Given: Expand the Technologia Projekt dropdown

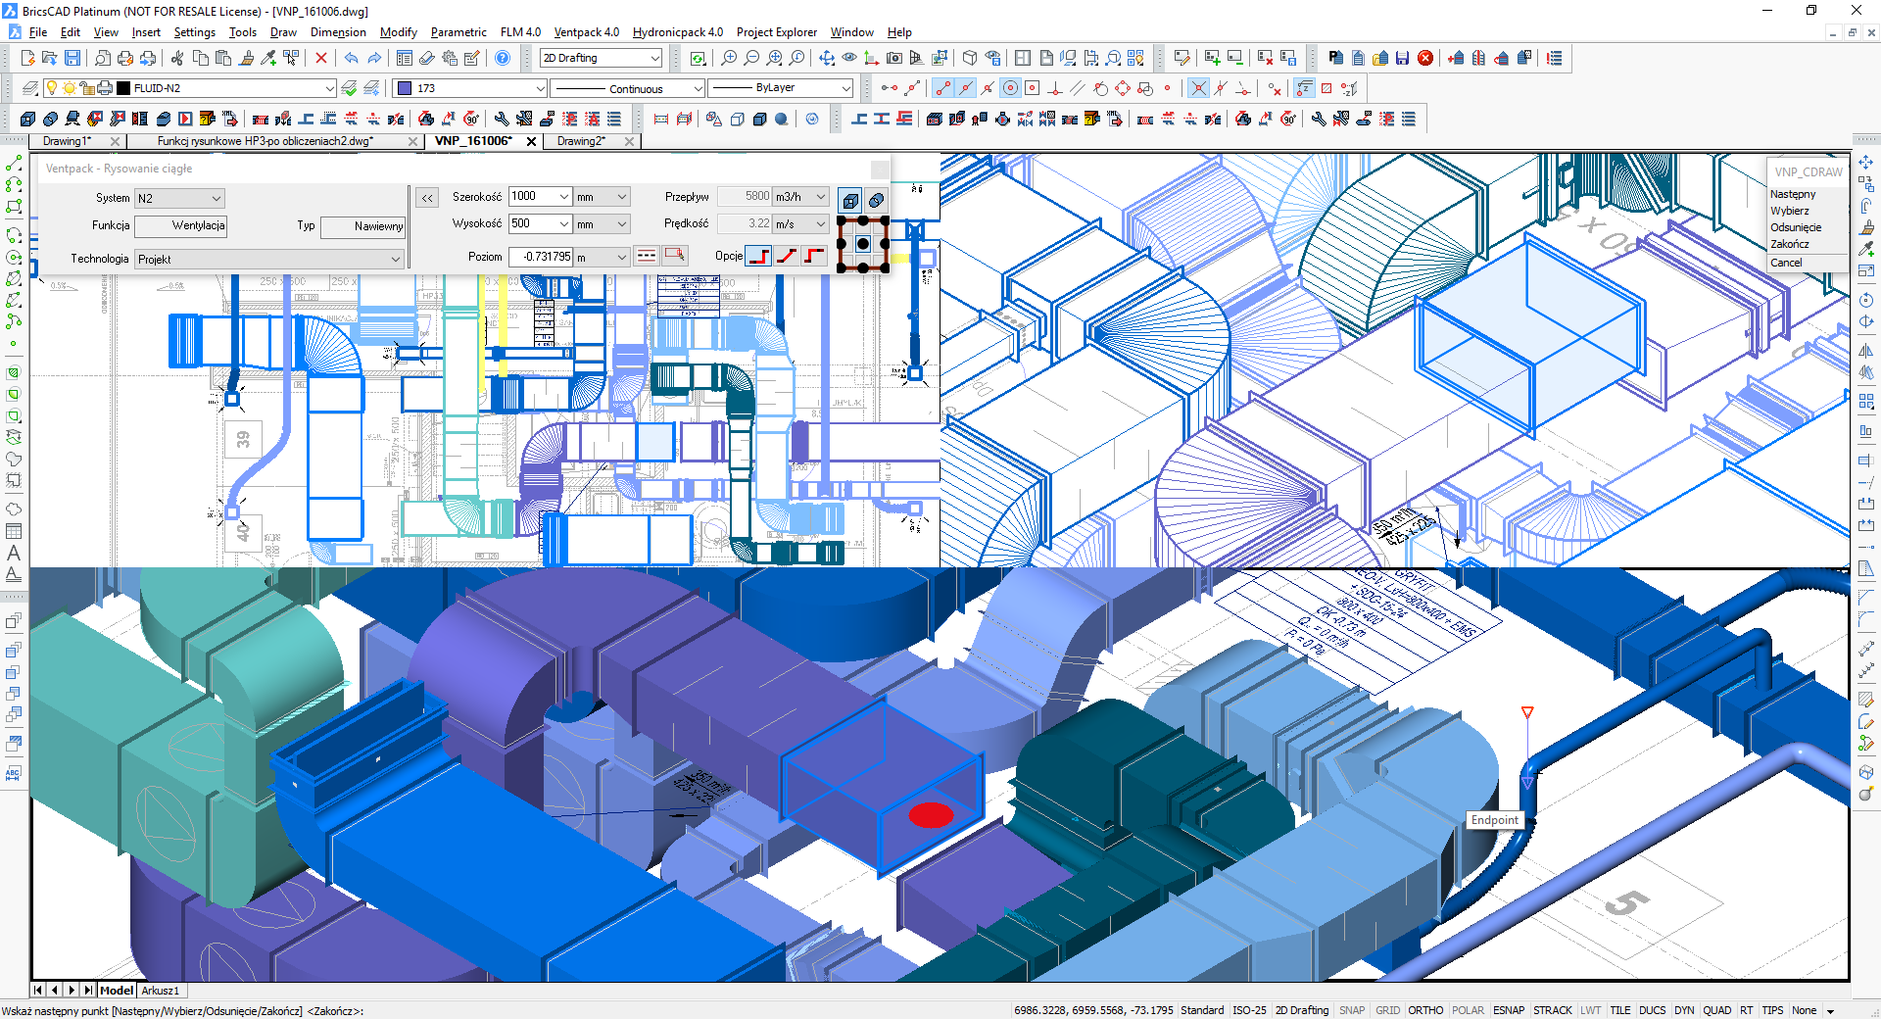Looking at the screenshot, I should (268, 260).
